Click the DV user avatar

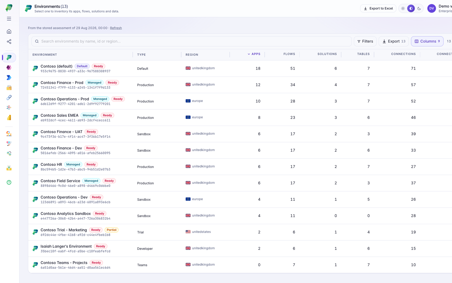click(x=432, y=8)
